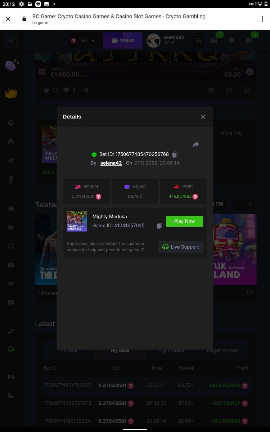Close the browser custom tab

tap(8, 19)
